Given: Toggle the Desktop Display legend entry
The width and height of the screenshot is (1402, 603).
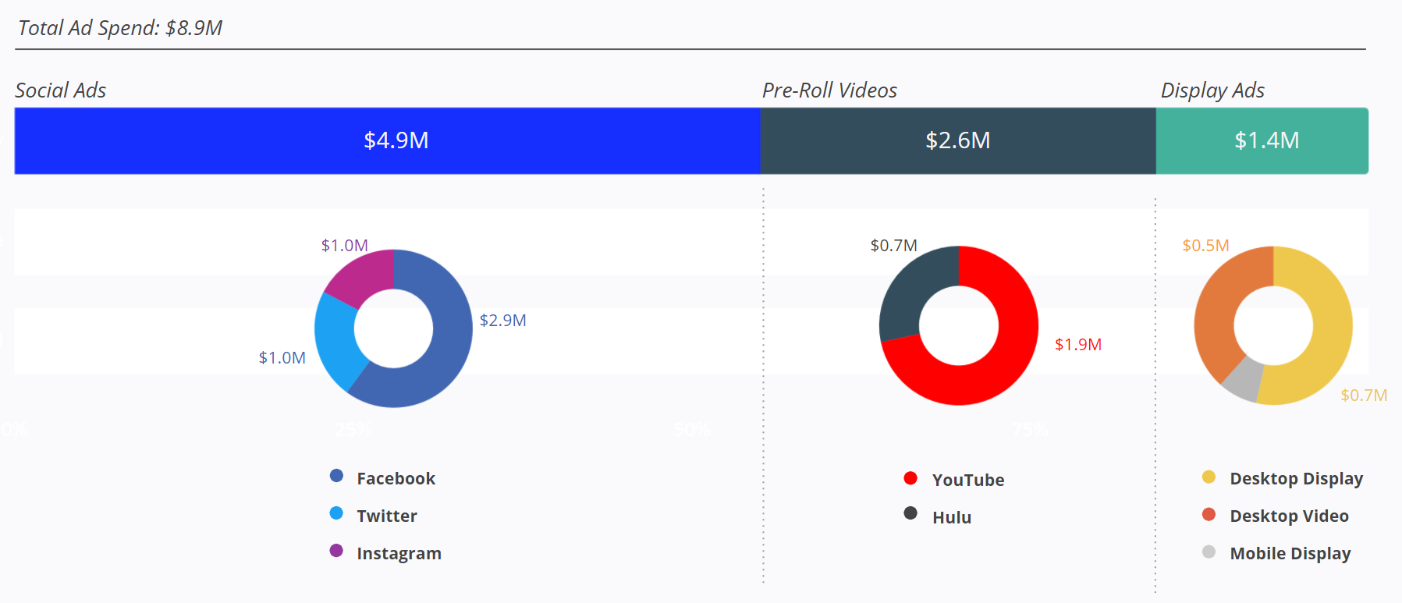Looking at the screenshot, I should tap(1295, 478).
